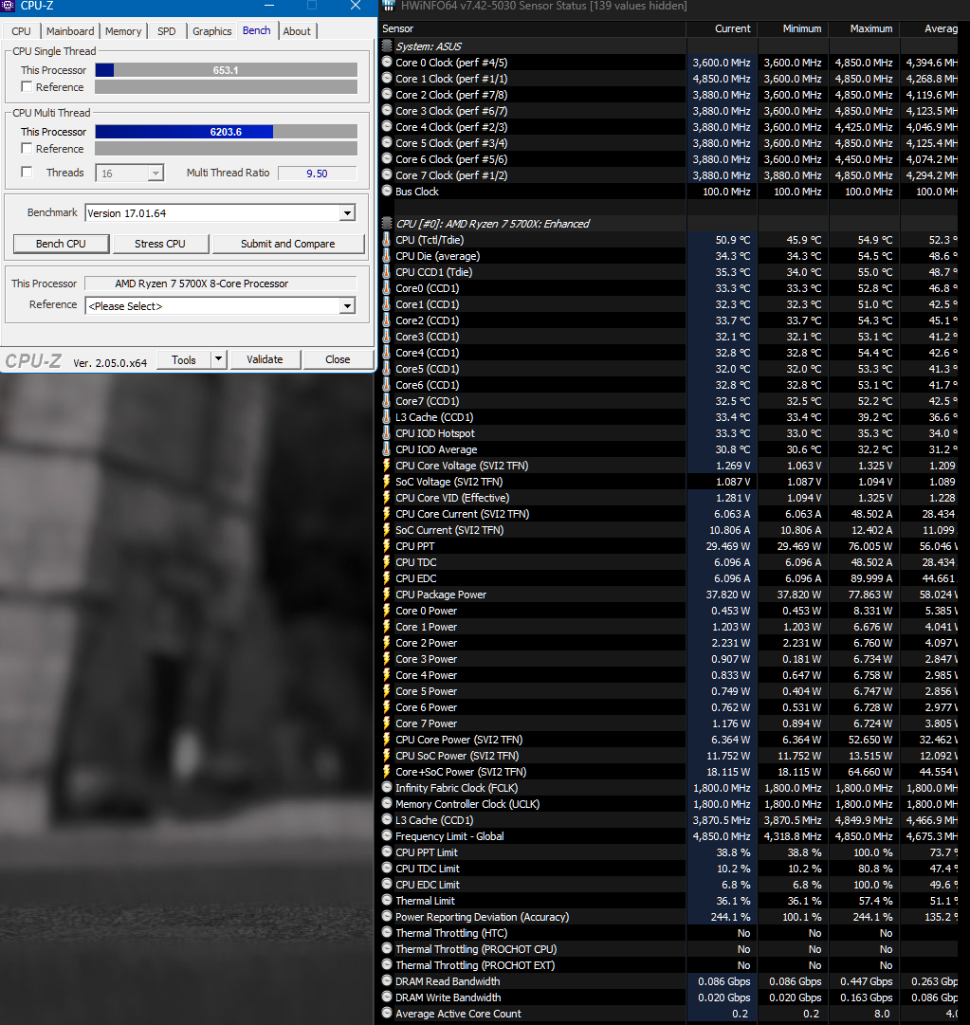Click the lightning icon beside Core 0 Power
The height and width of the screenshot is (1025, 970).
387,610
